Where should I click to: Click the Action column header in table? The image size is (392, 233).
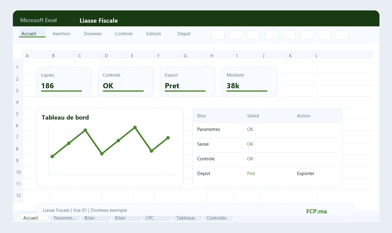coord(303,116)
